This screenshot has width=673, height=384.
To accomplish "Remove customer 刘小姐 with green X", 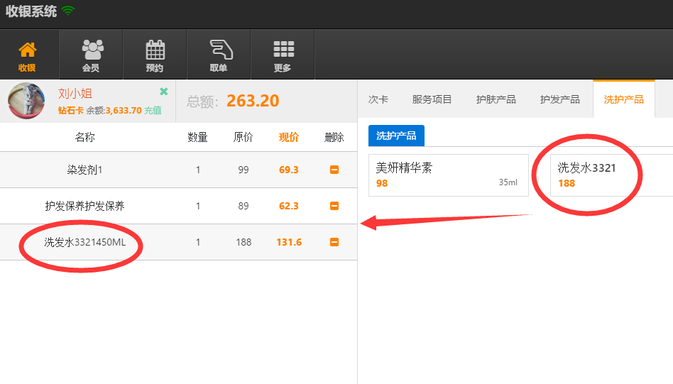I will (163, 92).
